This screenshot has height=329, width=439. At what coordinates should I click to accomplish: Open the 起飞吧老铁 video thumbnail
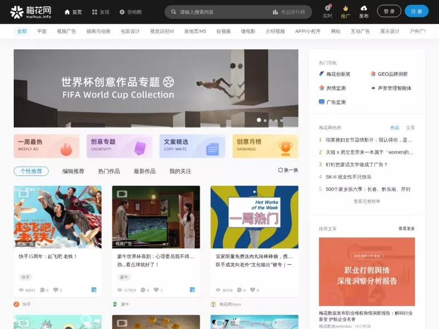tap(58, 217)
